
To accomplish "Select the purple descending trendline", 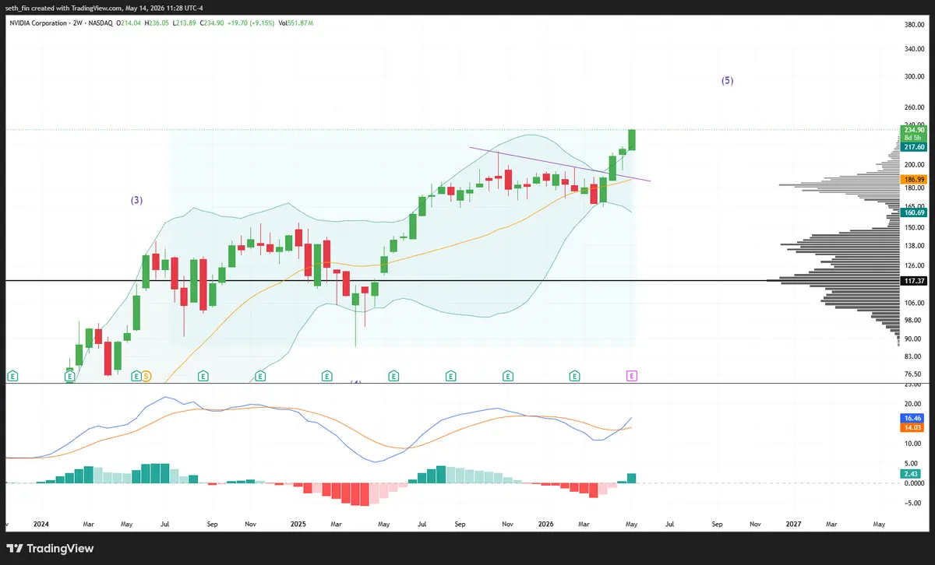I will tap(559, 163).
